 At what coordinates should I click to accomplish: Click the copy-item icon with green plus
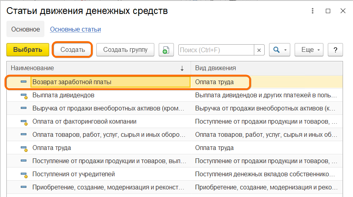coord(166,49)
